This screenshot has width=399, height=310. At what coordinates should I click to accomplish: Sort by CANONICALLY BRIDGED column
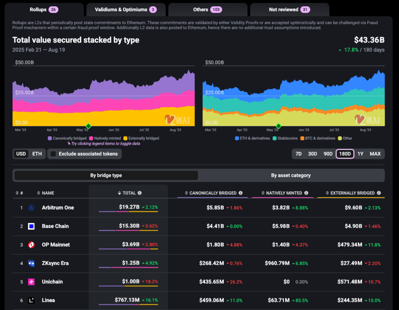[x=211, y=193]
